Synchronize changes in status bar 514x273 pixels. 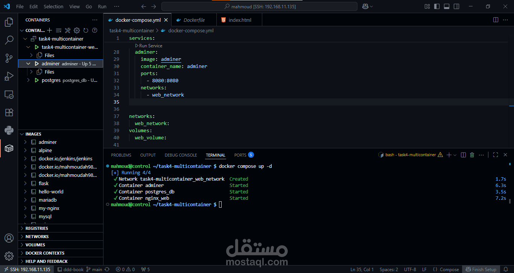pyautogui.click(x=107, y=269)
